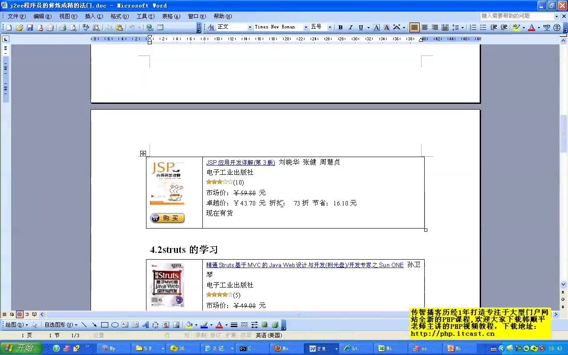568x355 pixels.
Task: Apply distributed alignment
Action: click(445, 28)
